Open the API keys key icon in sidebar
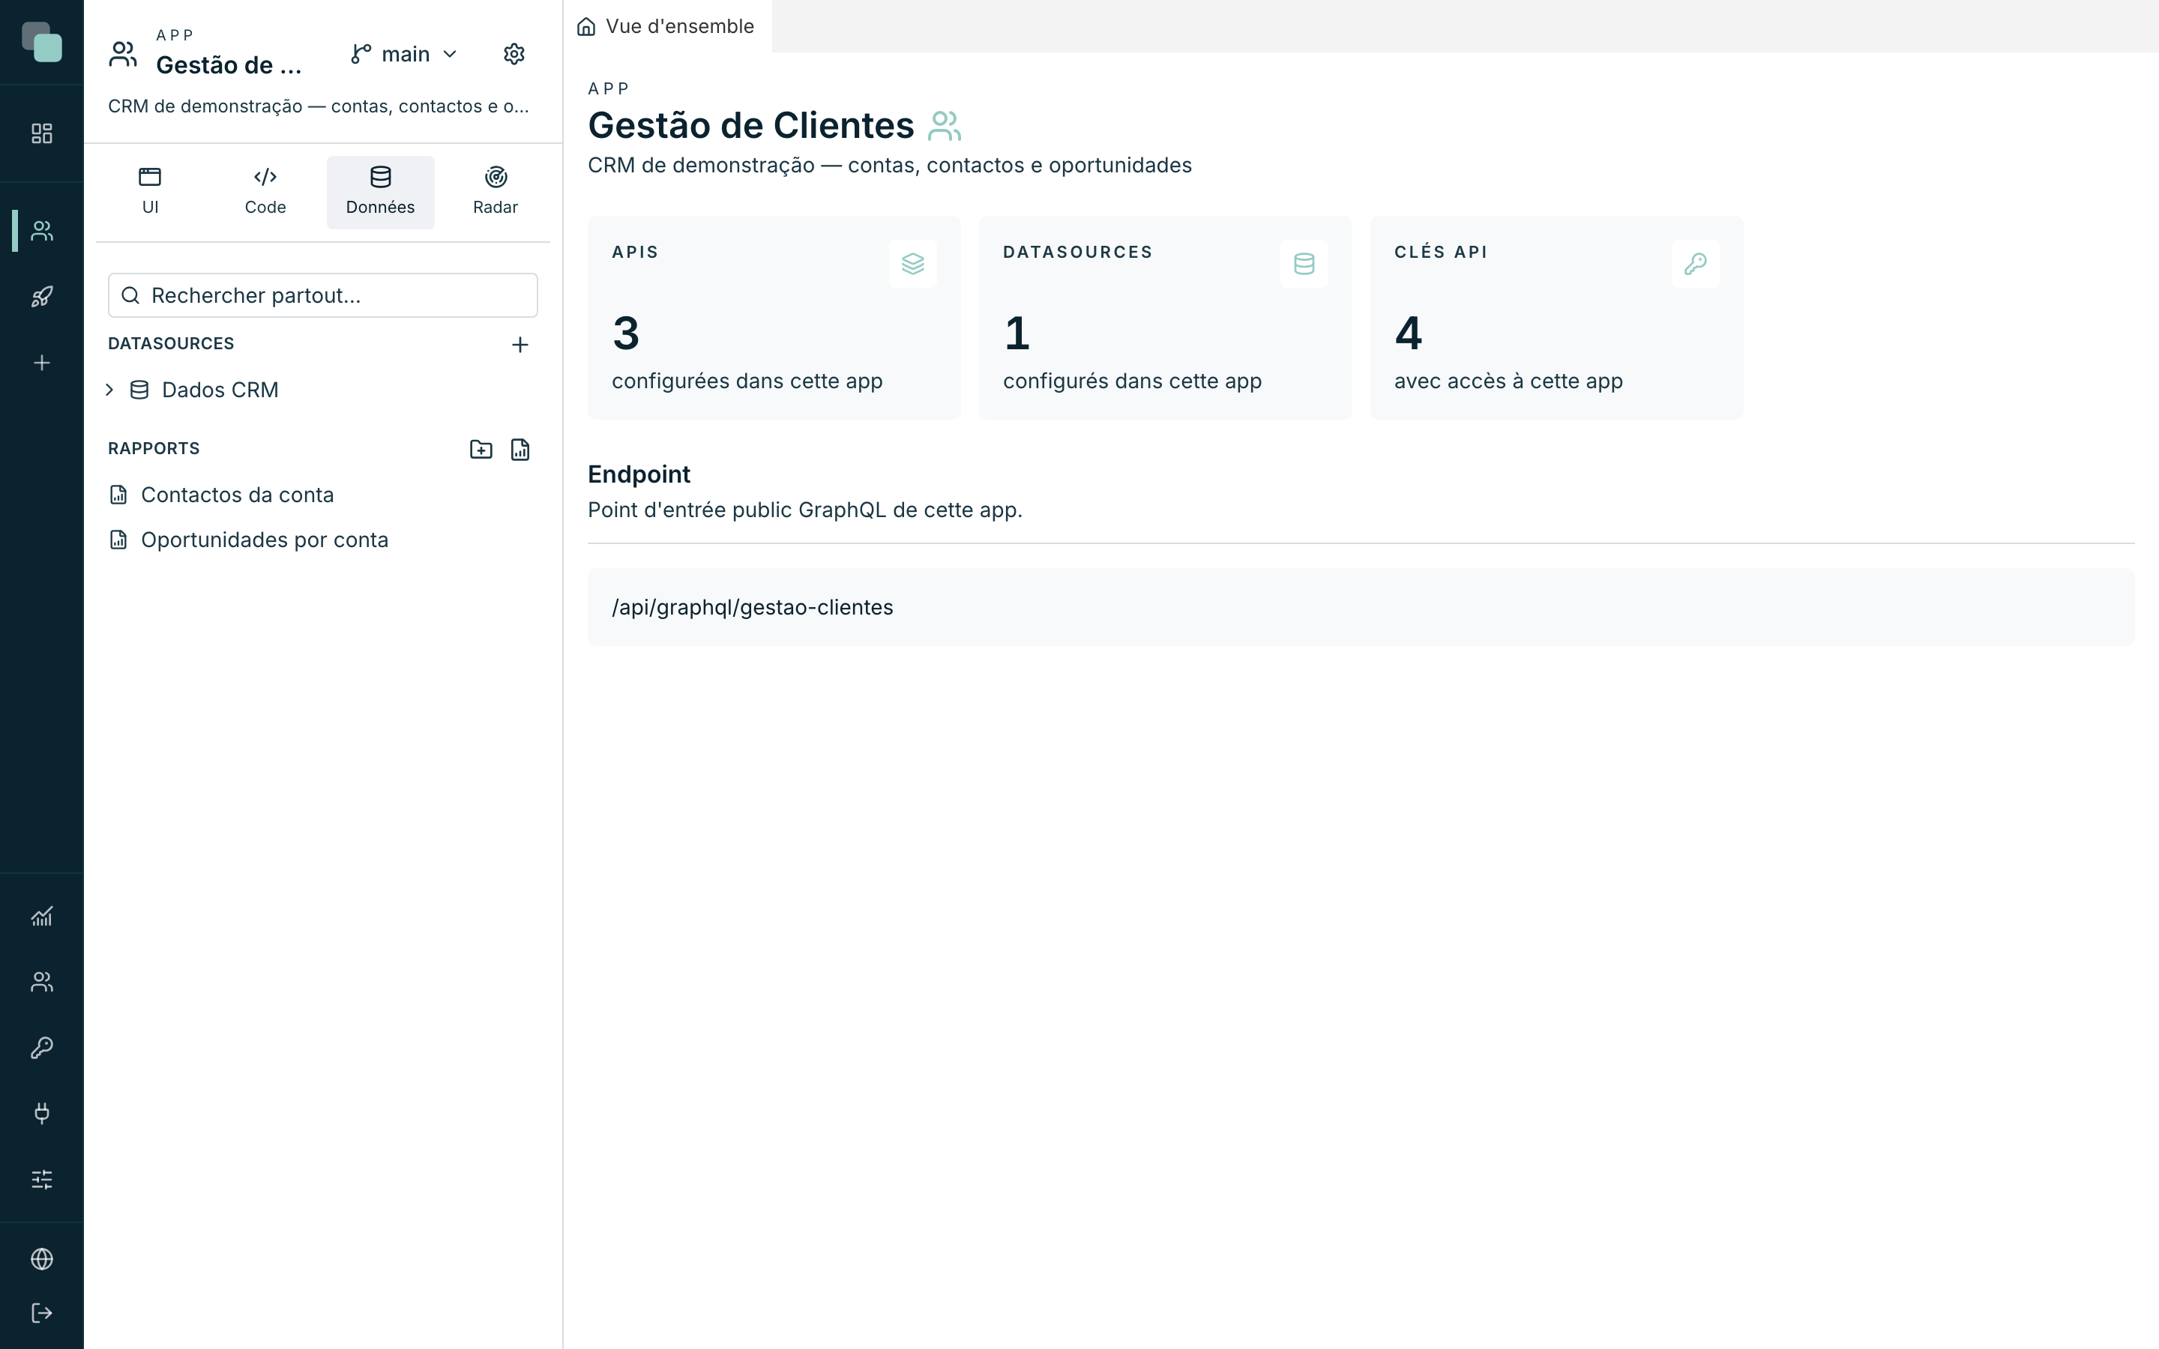 (x=42, y=1048)
